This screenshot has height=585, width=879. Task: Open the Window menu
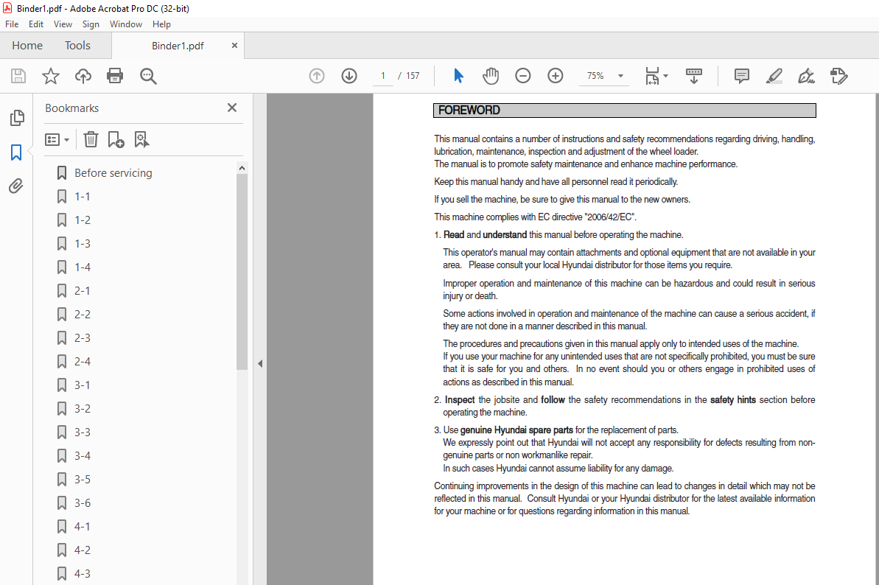pyautogui.click(x=126, y=24)
